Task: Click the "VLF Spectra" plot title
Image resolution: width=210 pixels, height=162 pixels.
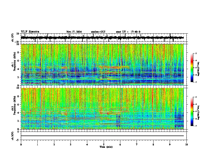Action: [x=30, y=32]
